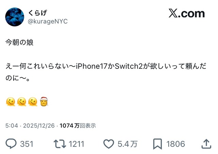This screenshot has width=218, height=154.
Task: Click the X.com logo
Action: click(187, 13)
